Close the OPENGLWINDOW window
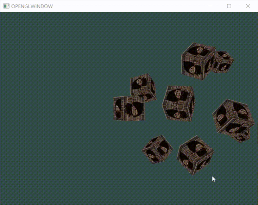 [x=248, y=6]
